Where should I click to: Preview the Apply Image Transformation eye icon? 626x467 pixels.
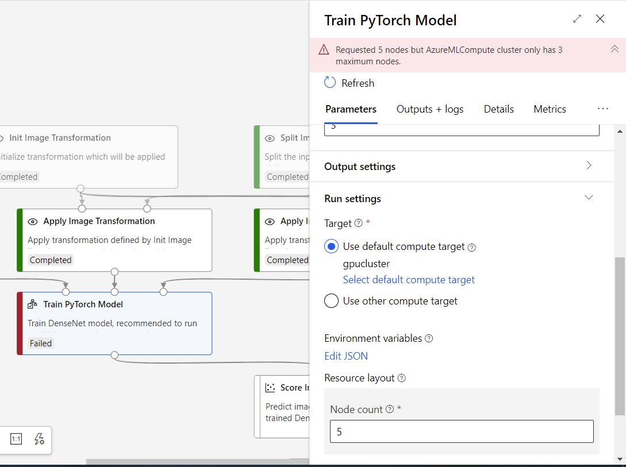(x=33, y=221)
